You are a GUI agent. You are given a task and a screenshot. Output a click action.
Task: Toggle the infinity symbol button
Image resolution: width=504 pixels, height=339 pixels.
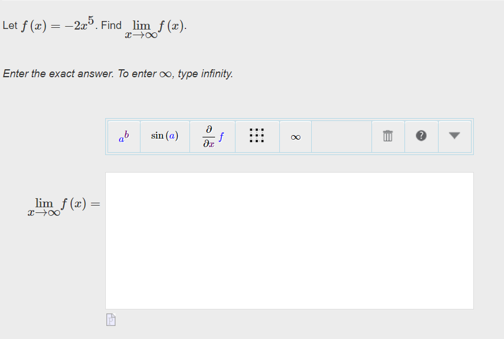pos(295,136)
